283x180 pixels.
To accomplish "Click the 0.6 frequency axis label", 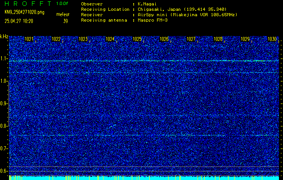I will coord(4,171).
